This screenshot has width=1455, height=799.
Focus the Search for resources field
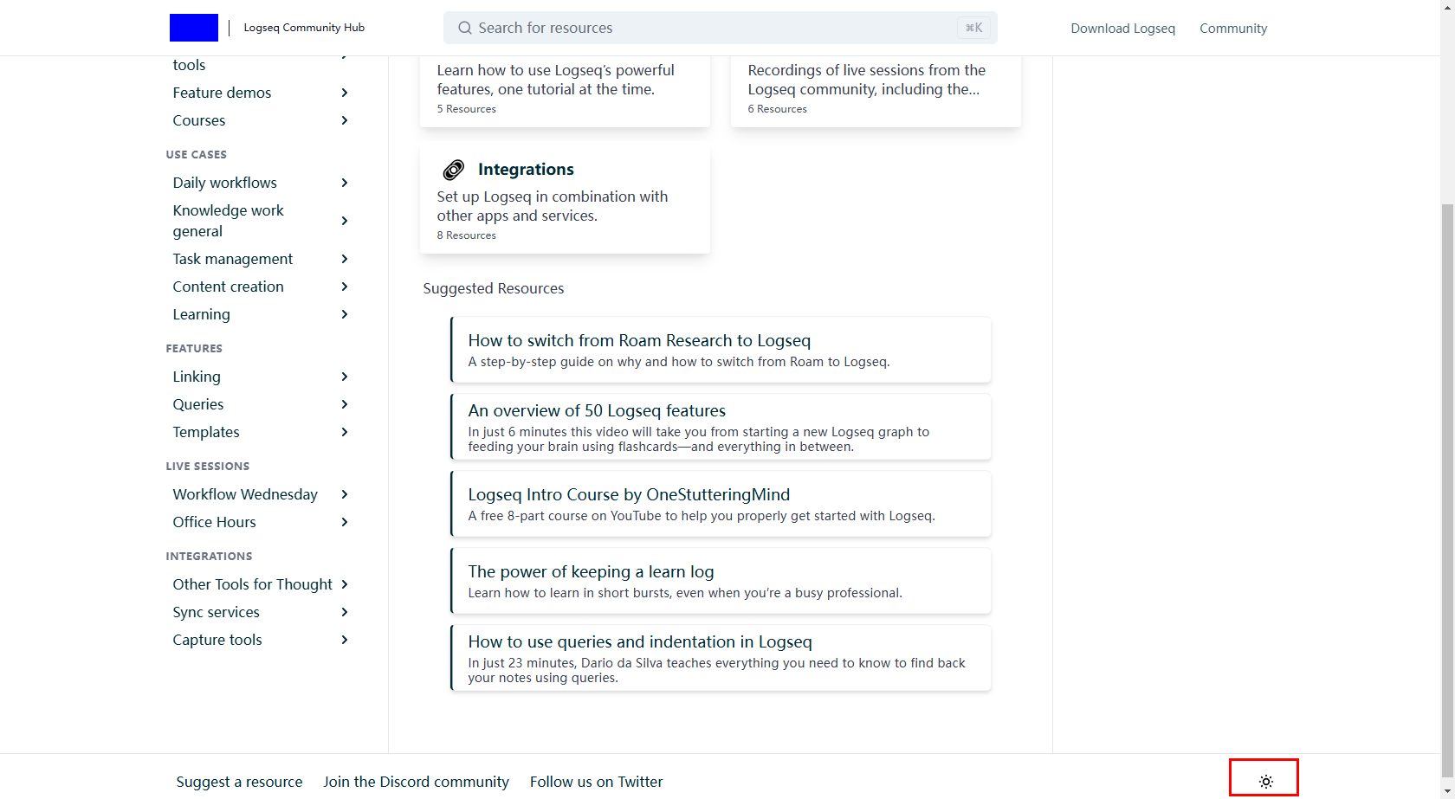tap(710, 28)
